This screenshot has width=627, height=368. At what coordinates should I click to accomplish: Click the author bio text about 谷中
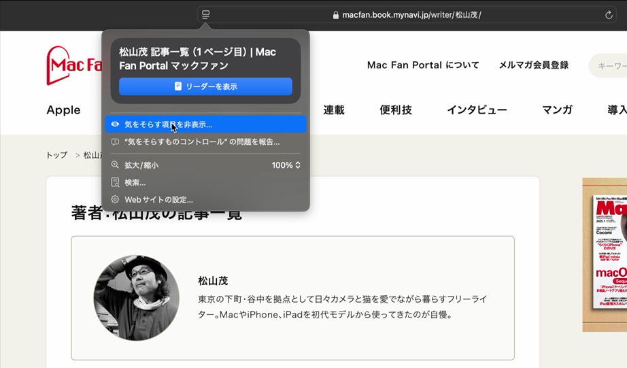click(343, 307)
